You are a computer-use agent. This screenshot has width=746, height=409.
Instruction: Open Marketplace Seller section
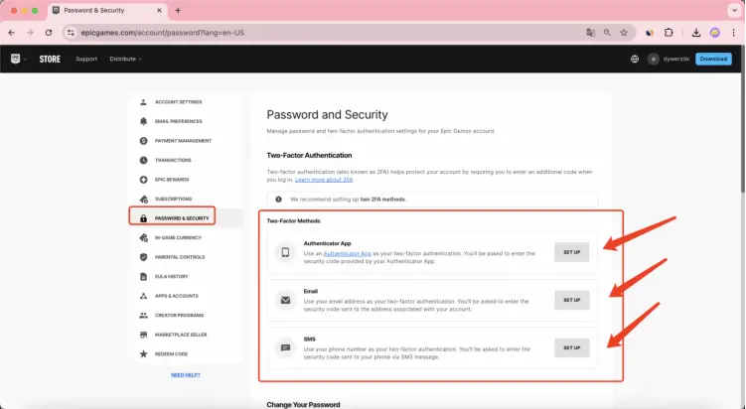tap(181, 335)
